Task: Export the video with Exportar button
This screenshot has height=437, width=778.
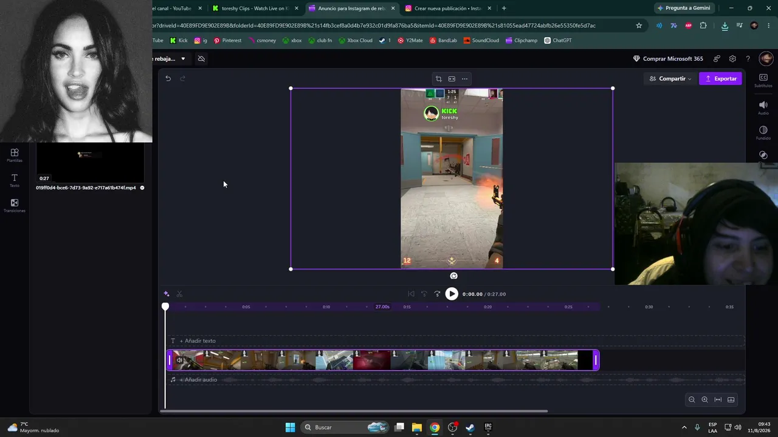Action: click(x=720, y=79)
